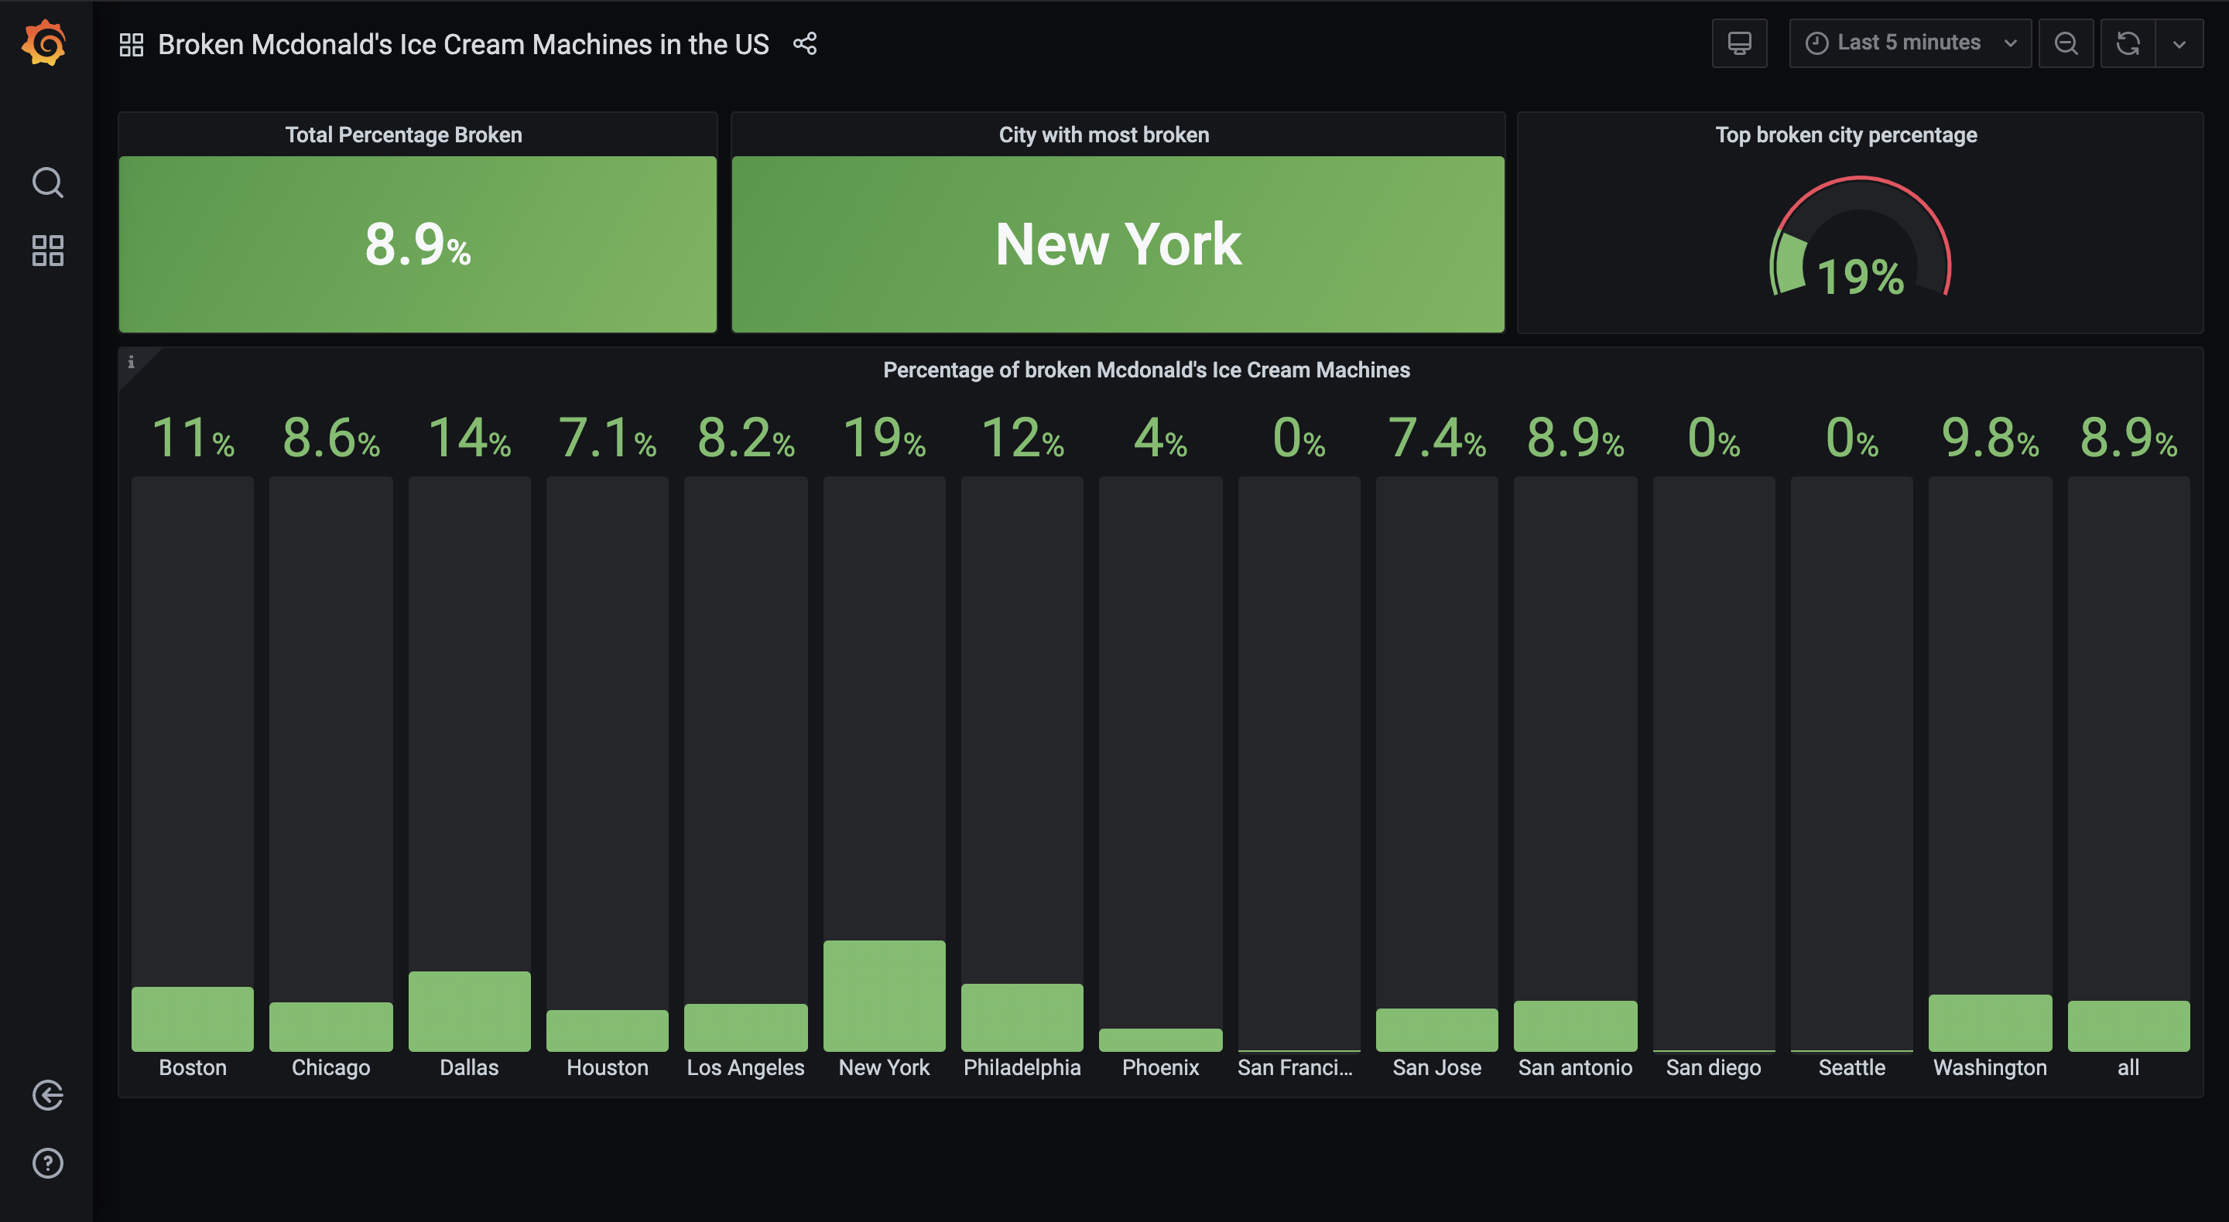Viewport: 2229px width, 1222px height.
Task: Open the Total Percentage Broken panel title menu
Action: point(403,135)
